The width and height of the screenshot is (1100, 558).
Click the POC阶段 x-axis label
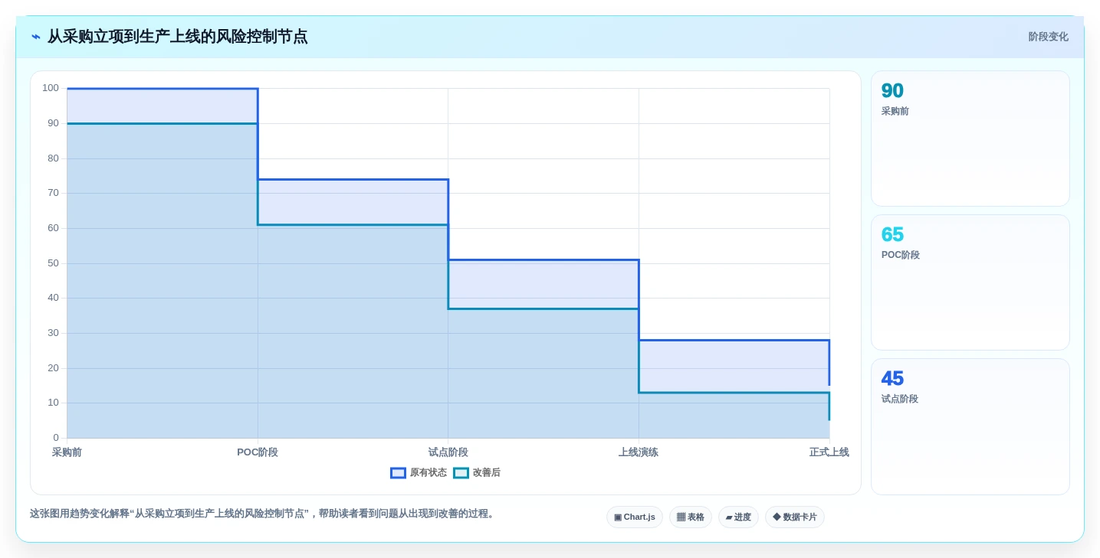click(258, 452)
